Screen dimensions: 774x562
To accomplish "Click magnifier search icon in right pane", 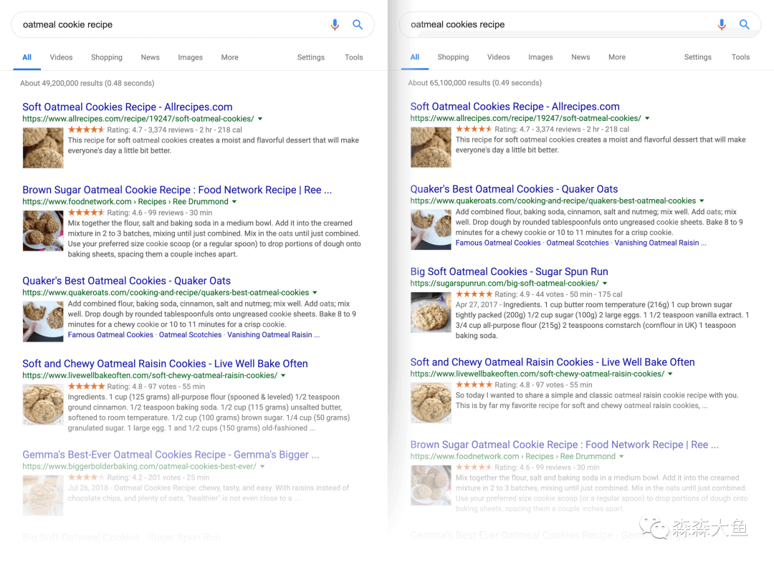I will point(745,24).
